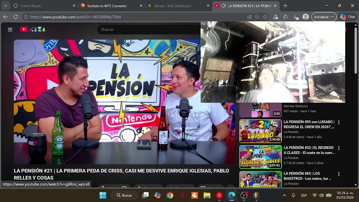Switch to Microsoft Edge on the taskbar
This screenshot has height=202, width=359.
(232, 195)
